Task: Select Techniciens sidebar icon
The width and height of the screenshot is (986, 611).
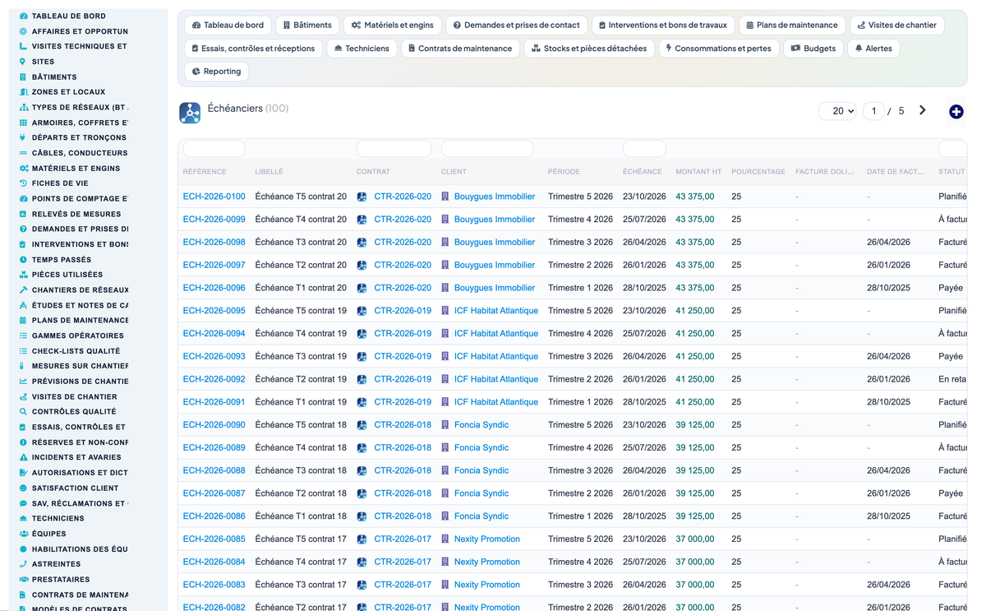Action: [x=23, y=518]
